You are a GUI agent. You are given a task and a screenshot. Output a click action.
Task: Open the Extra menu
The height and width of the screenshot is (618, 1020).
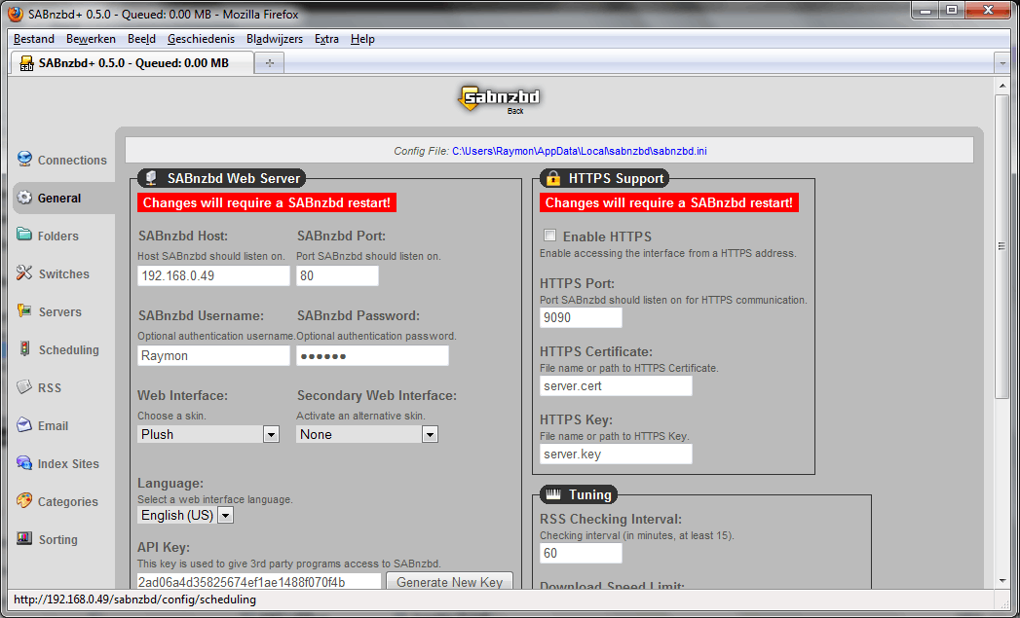pos(326,39)
